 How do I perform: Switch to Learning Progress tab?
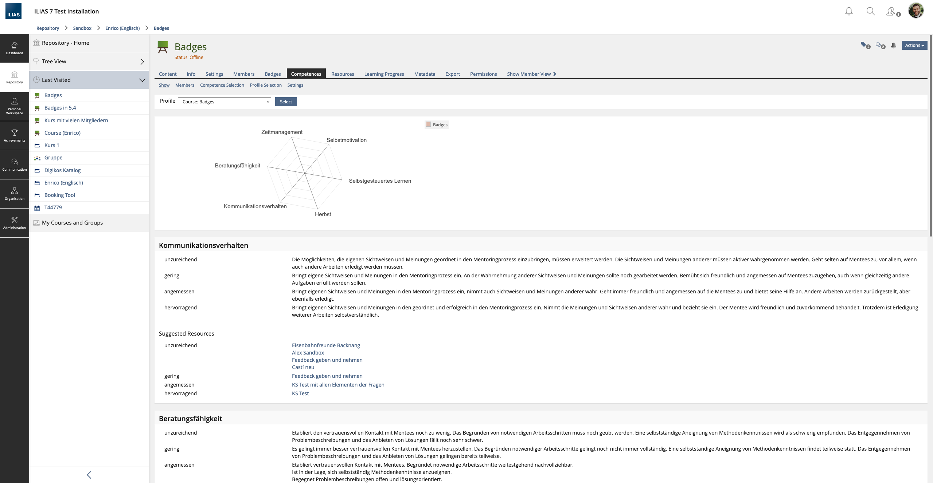[384, 74]
